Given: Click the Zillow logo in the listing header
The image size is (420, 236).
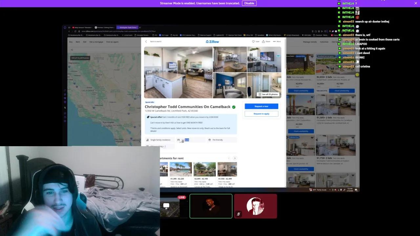Looking at the screenshot, I should (x=212, y=42).
